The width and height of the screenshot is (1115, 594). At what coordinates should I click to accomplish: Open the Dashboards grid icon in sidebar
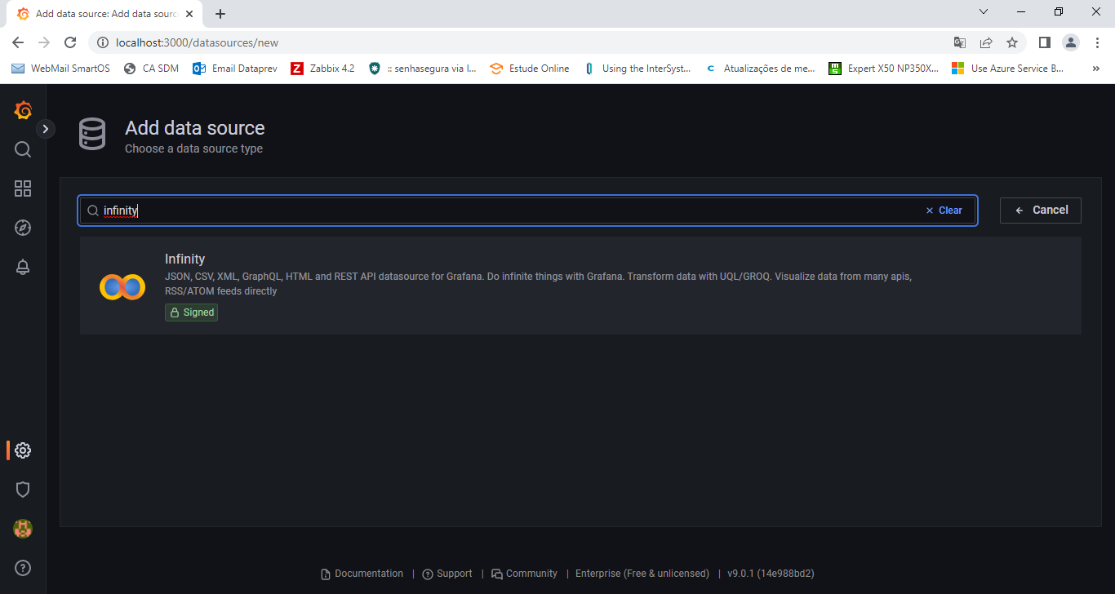click(23, 188)
